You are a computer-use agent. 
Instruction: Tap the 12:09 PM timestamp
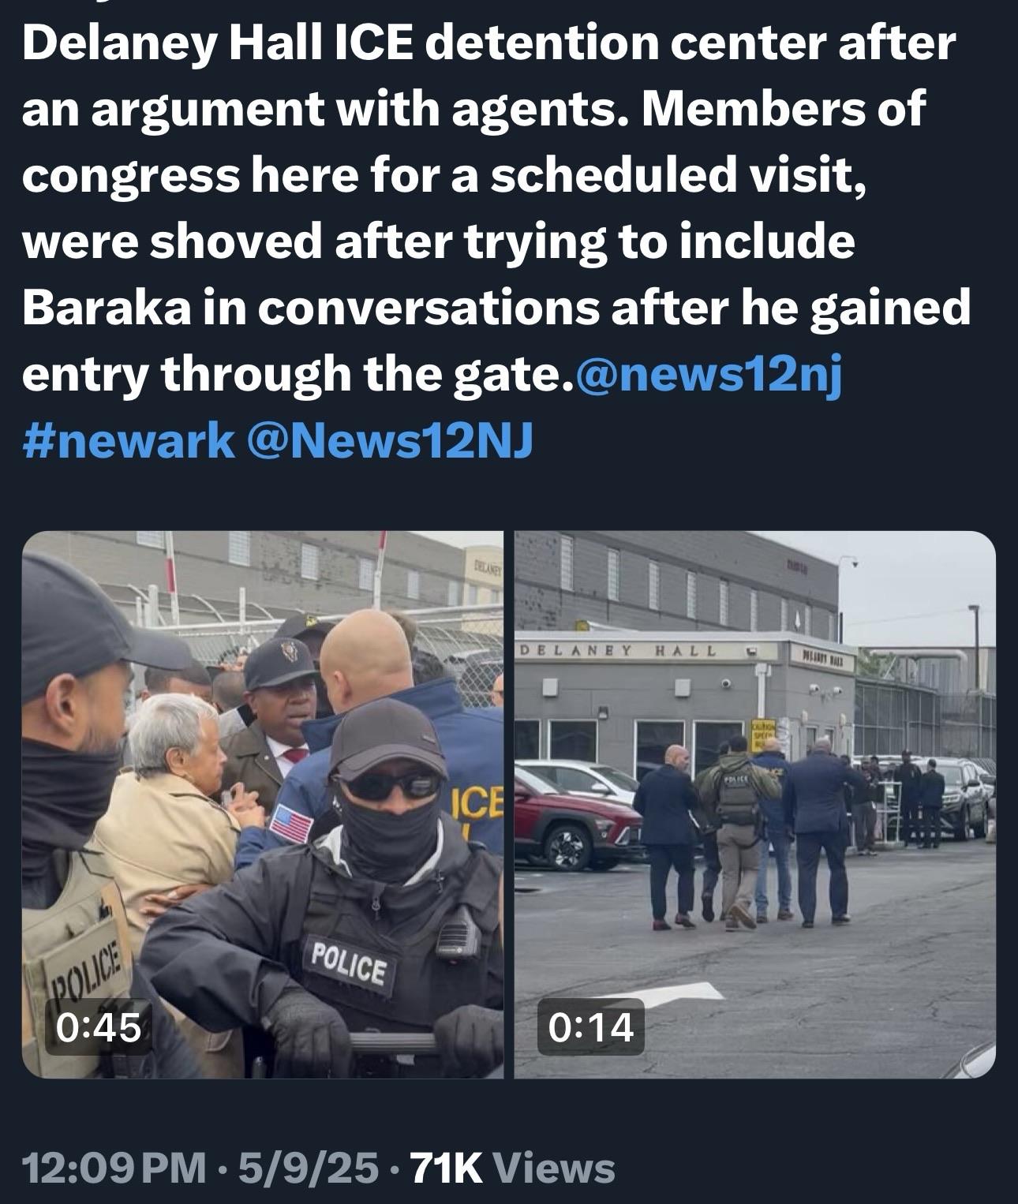[x=114, y=1168]
